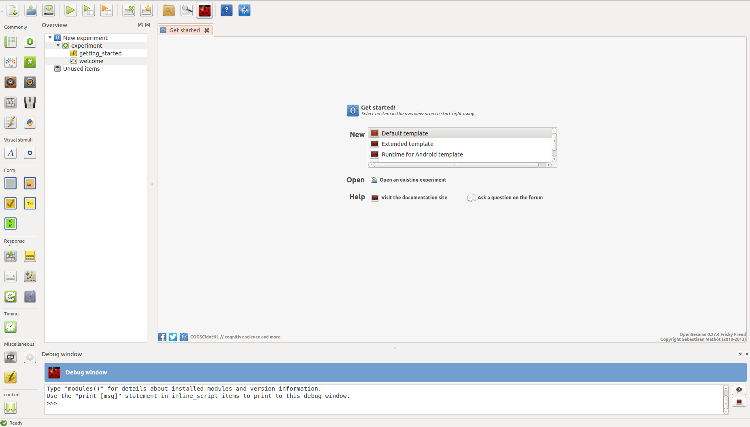Image resolution: width=750 pixels, height=427 pixels.
Task: Toggle the file pool folder toolbar button
Action: [169, 10]
